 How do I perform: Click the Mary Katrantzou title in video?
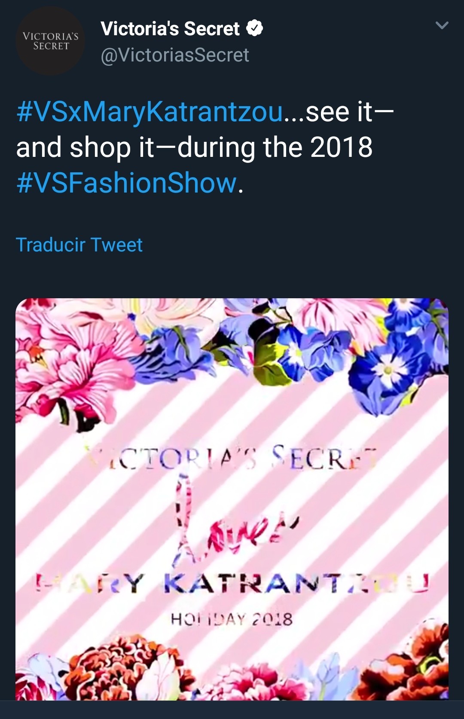point(232,583)
